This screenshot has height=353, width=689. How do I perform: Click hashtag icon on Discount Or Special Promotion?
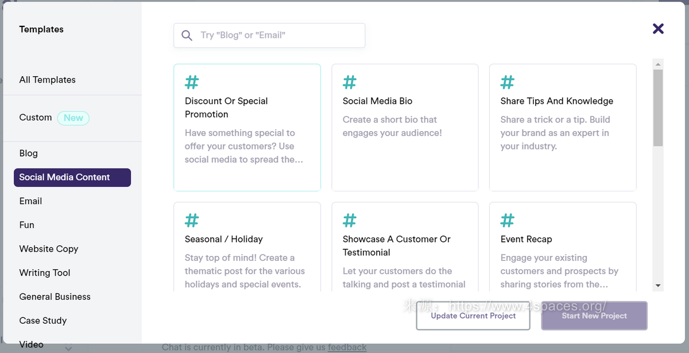click(192, 83)
